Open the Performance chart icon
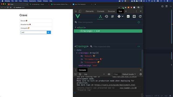This screenshot has width=173, height=97. [x=128, y=16]
